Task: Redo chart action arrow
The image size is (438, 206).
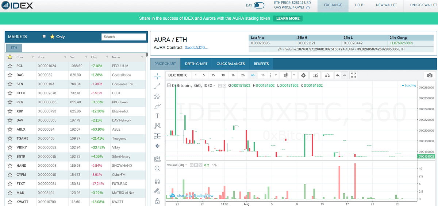Action: (344, 75)
